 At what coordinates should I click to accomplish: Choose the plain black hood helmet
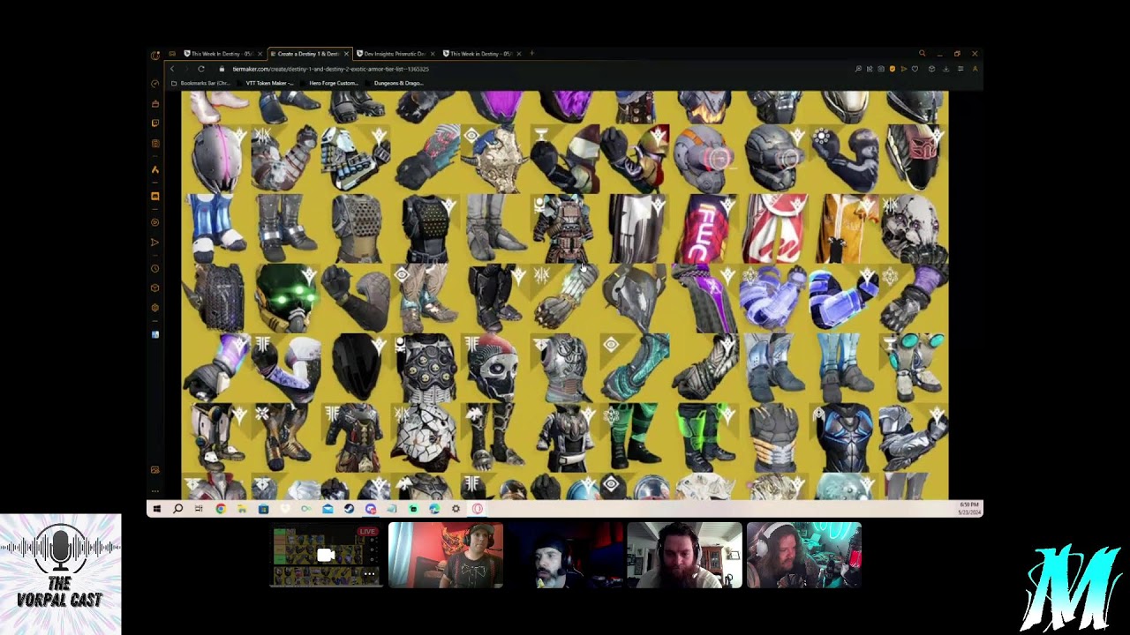[x=356, y=367]
